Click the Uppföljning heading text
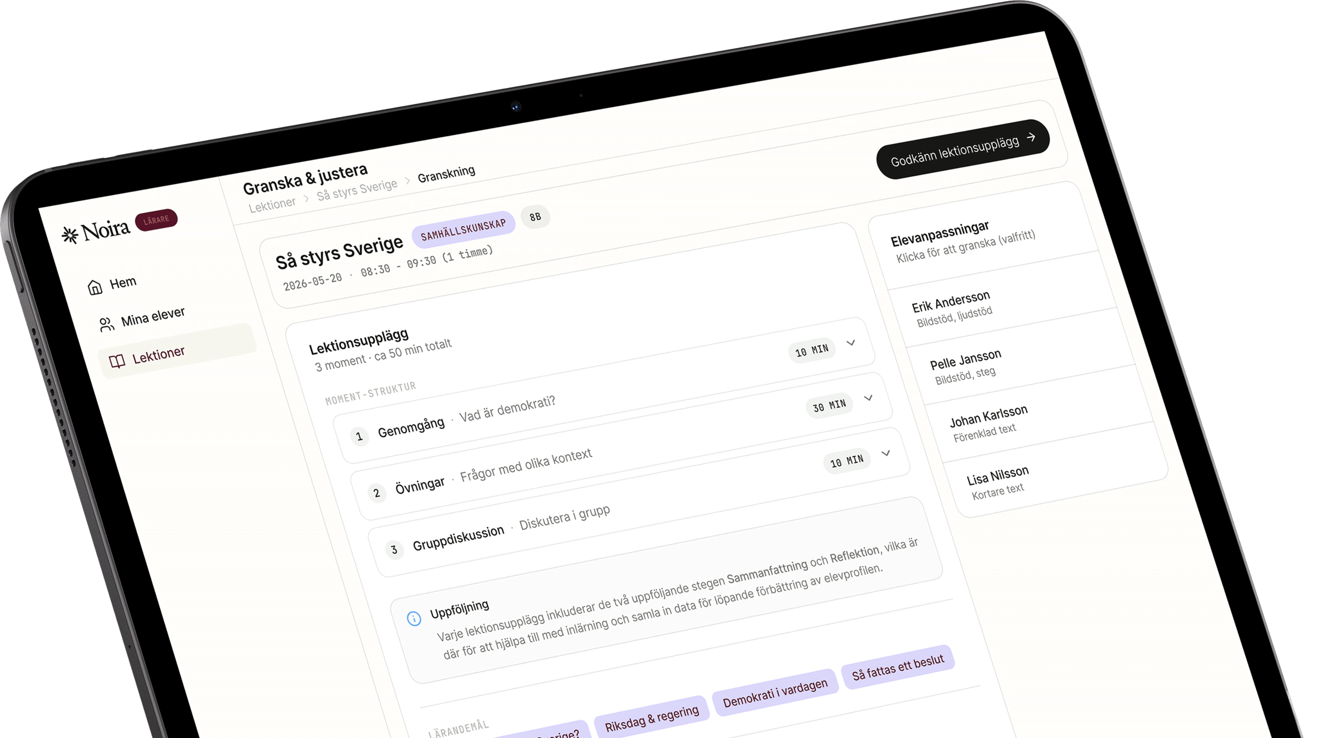The image size is (1334, 738). (460, 609)
